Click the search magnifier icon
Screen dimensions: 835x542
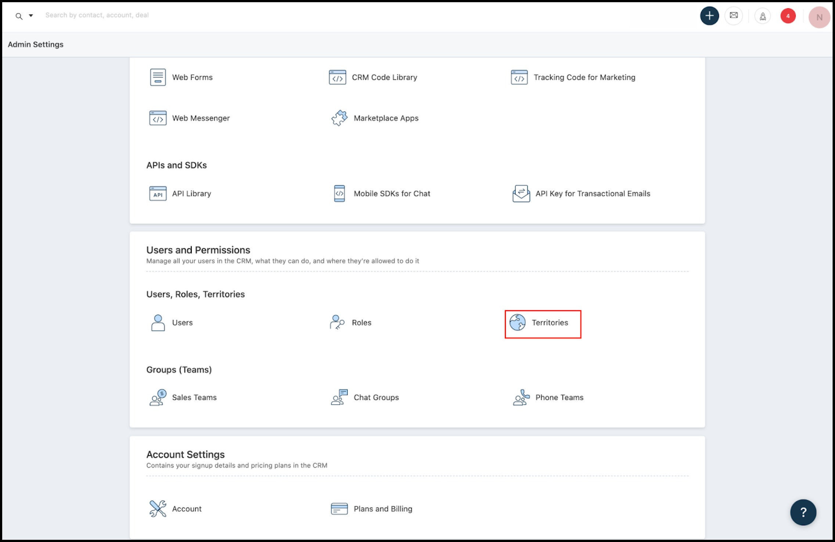click(x=19, y=16)
